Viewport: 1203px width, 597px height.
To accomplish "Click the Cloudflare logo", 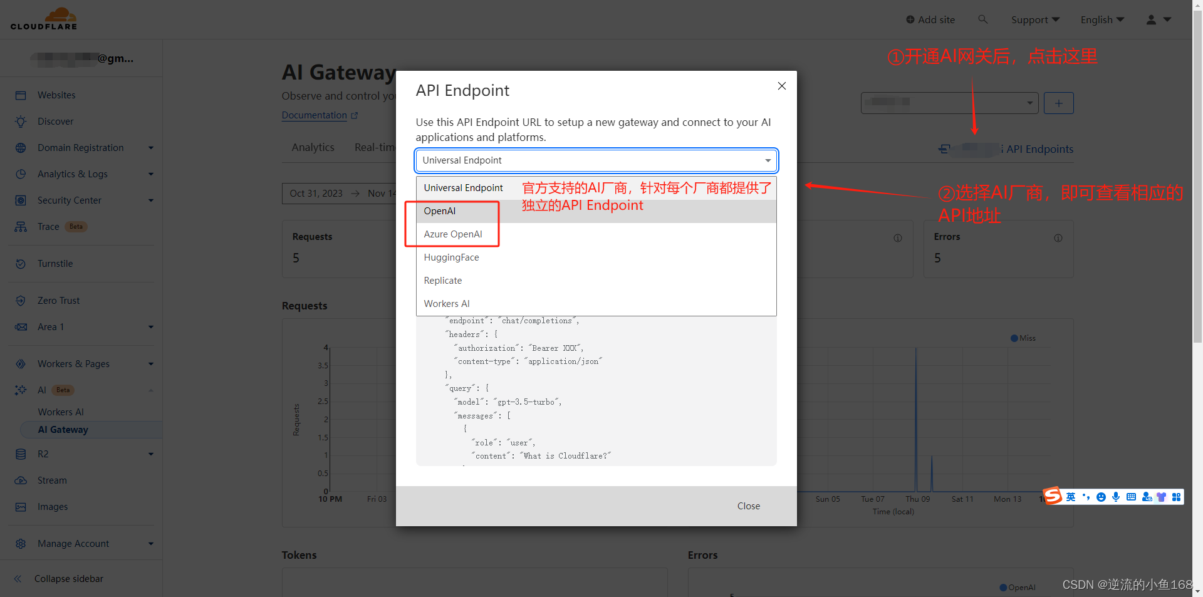I will [x=44, y=19].
